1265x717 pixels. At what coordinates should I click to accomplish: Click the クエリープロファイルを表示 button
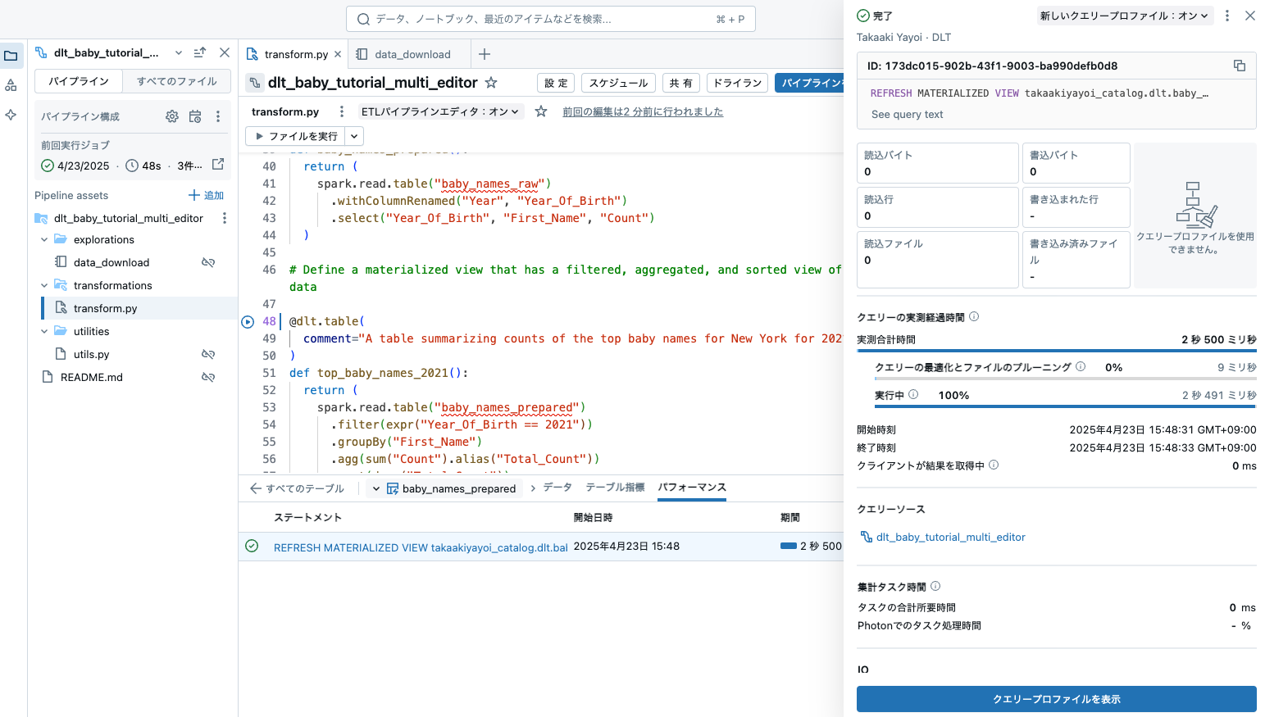[1056, 699]
